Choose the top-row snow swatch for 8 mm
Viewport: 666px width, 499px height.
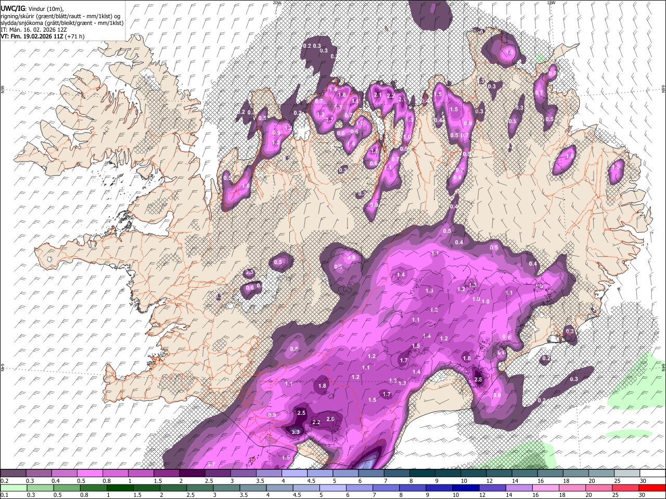[x=422, y=473]
